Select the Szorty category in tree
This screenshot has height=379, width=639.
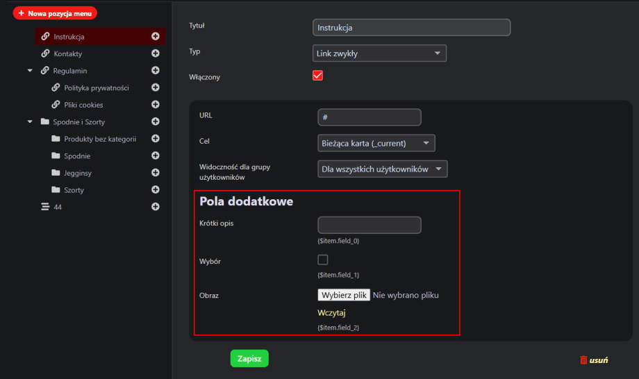pyautogui.click(x=74, y=190)
